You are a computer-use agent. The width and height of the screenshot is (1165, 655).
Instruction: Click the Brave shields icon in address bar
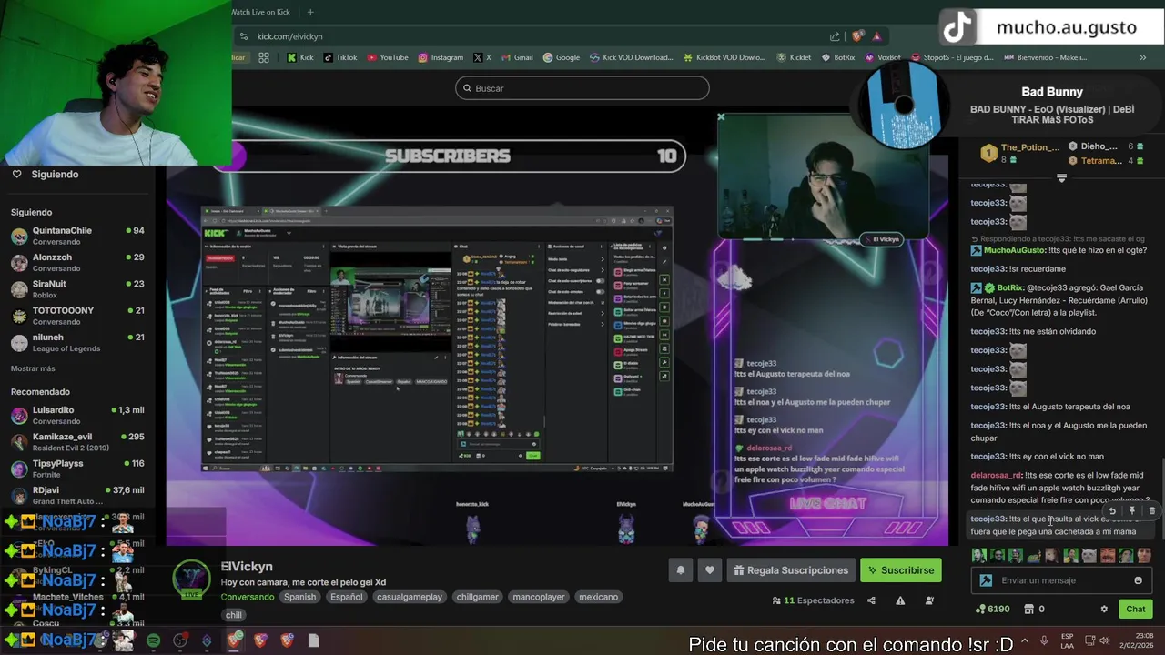(857, 36)
